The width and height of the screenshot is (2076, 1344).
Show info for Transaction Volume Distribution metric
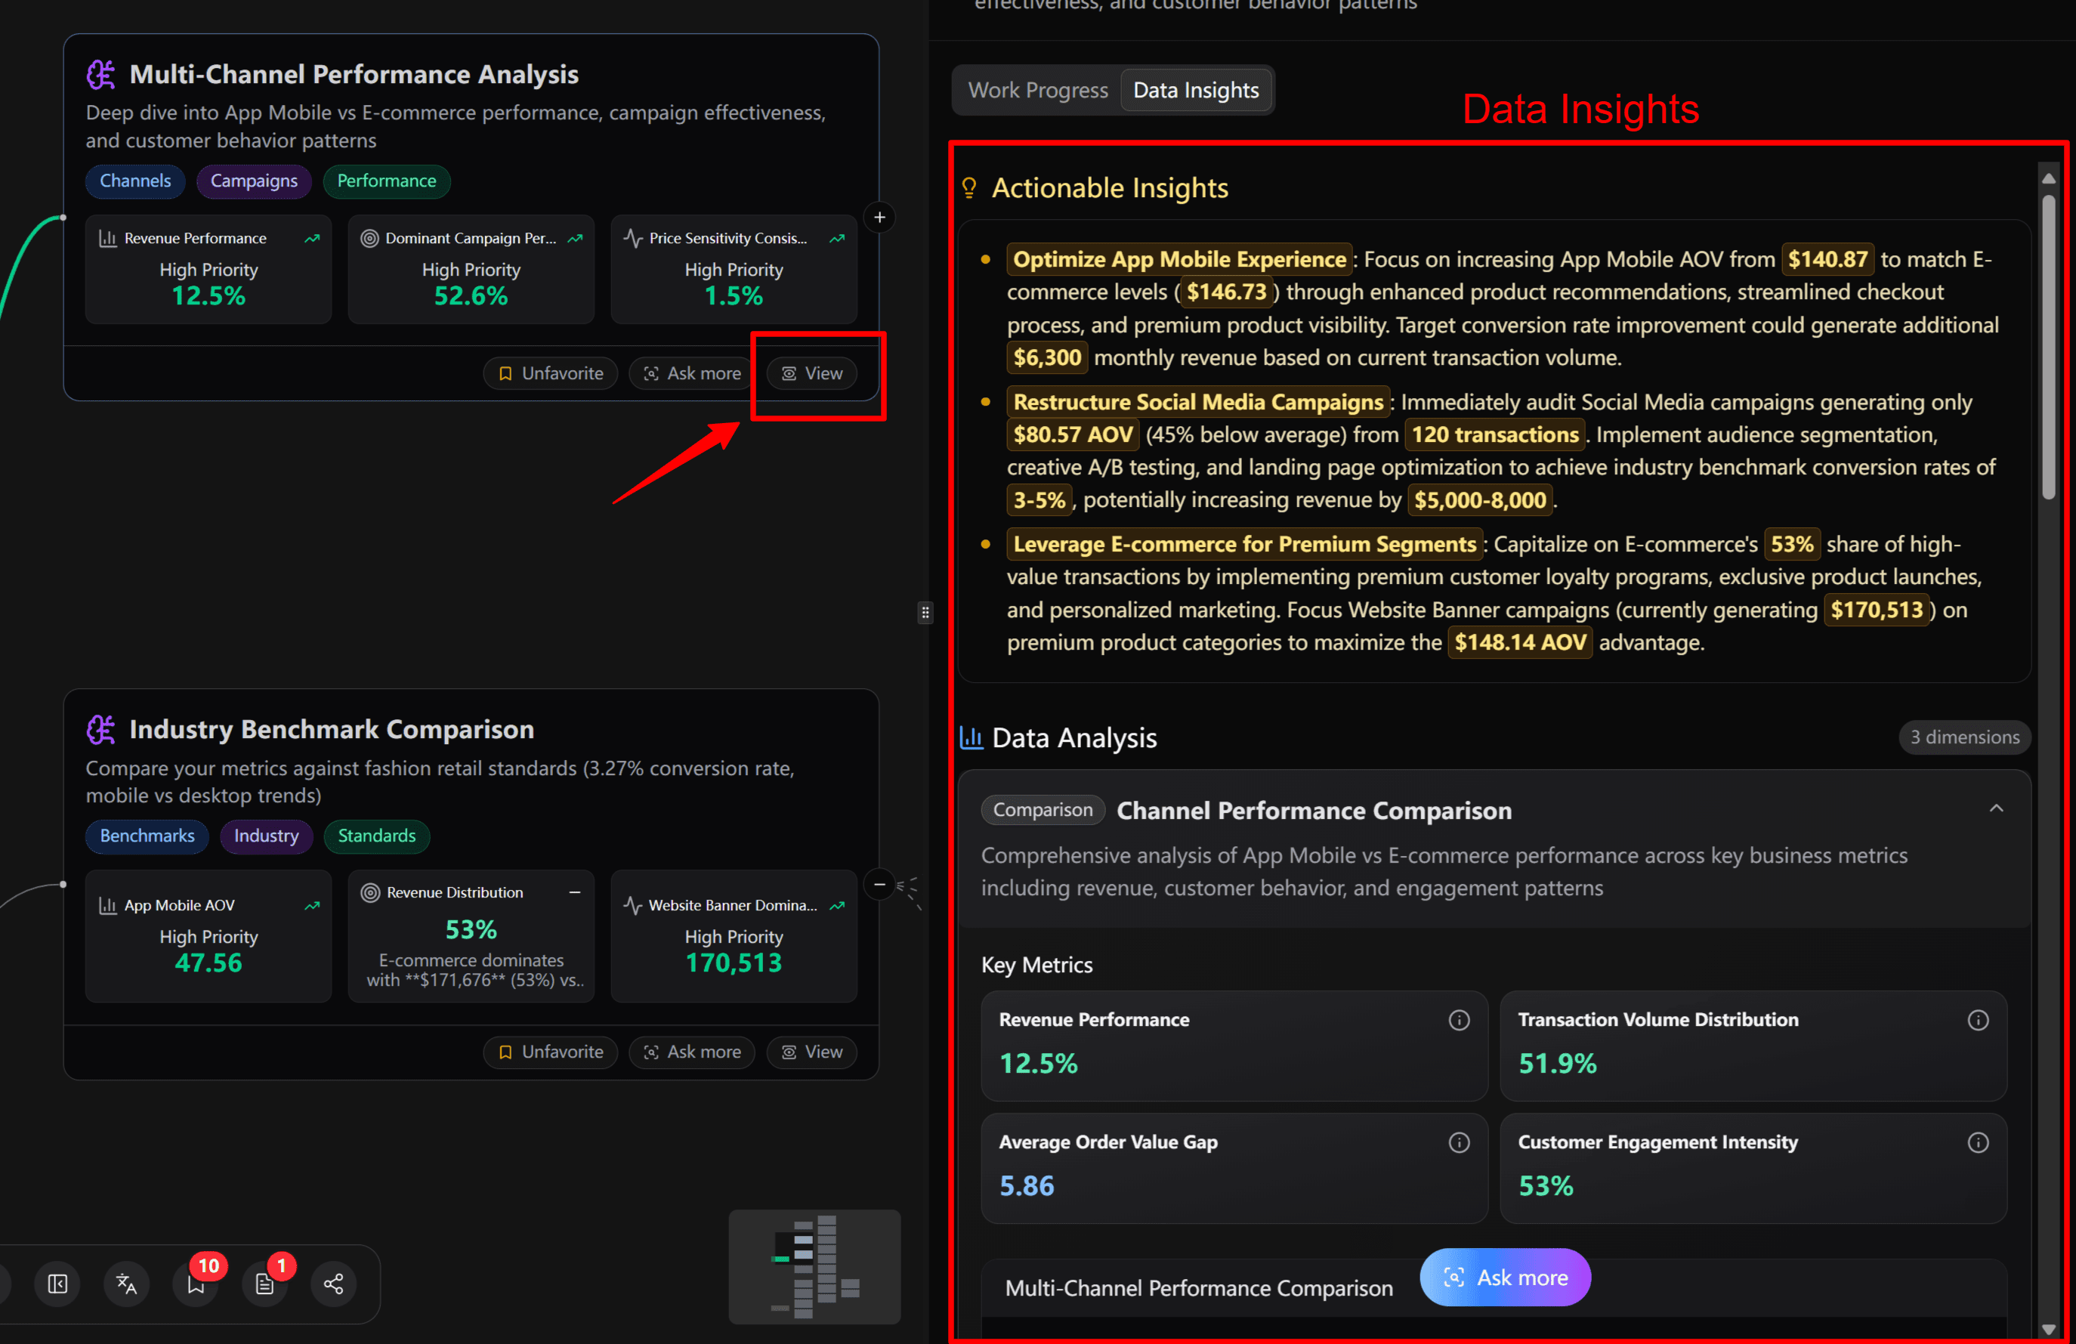point(1979,1020)
